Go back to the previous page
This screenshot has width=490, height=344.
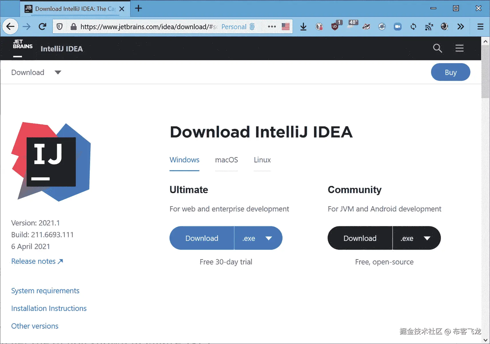10,27
